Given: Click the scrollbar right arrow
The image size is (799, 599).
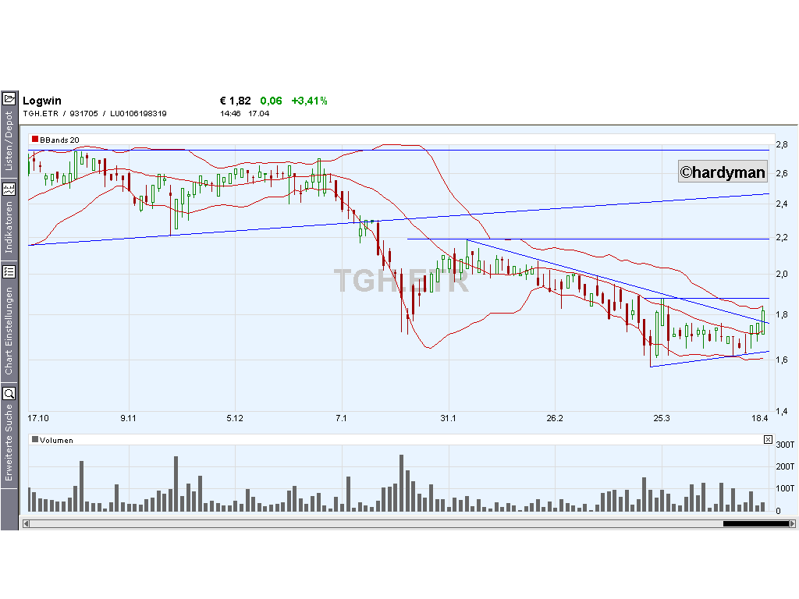Looking at the screenshot, I should [792, 523].
